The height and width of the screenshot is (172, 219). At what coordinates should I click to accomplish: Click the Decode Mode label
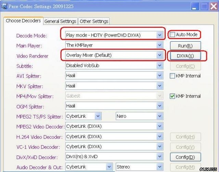[x=32, y=36]
